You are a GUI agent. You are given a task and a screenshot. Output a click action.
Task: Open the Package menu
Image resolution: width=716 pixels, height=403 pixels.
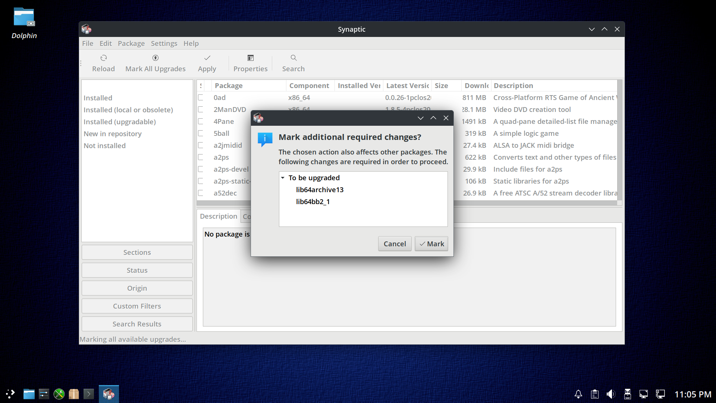coord(131,43)
